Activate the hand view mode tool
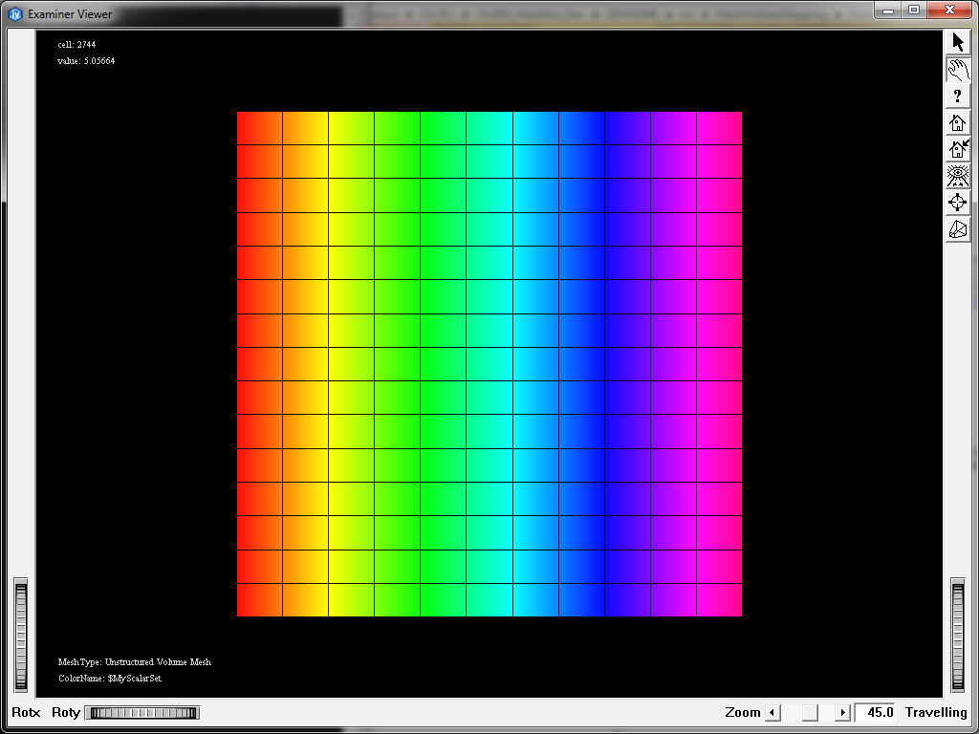Screen dimensions: 979x734 point(958,69)
